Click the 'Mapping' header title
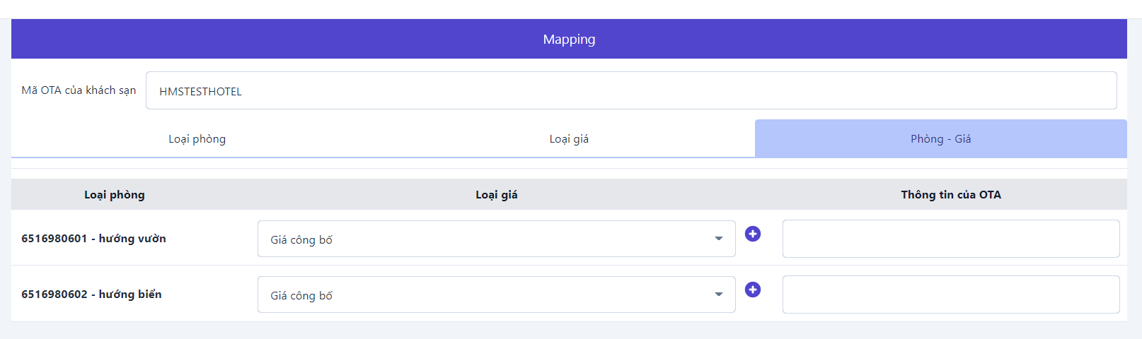Image resolution: width=1142 pixels, height=339 pixels. click(569, 40)
